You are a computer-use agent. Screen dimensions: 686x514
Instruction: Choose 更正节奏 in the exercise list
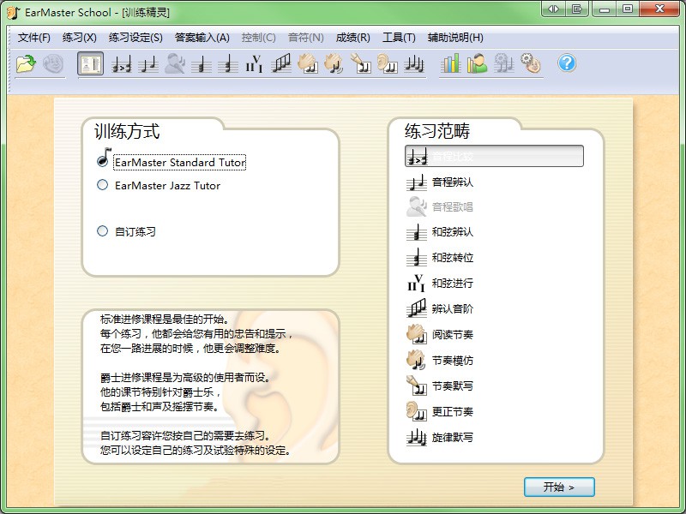pyautogui.click(x=440, y=411)
